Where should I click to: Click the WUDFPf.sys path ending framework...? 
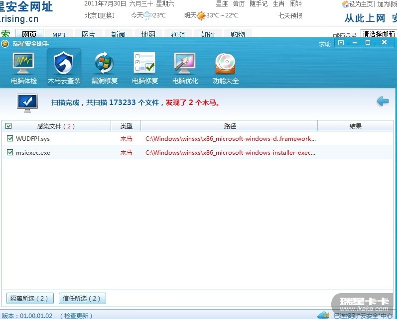point(231,139)
